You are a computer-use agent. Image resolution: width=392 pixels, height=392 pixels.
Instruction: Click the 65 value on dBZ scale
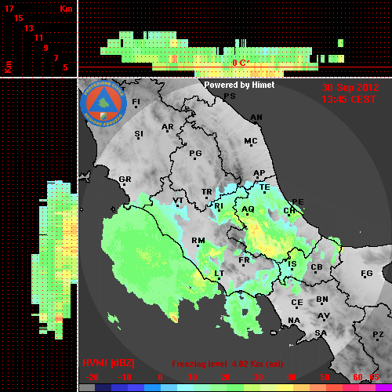[374, 377]
